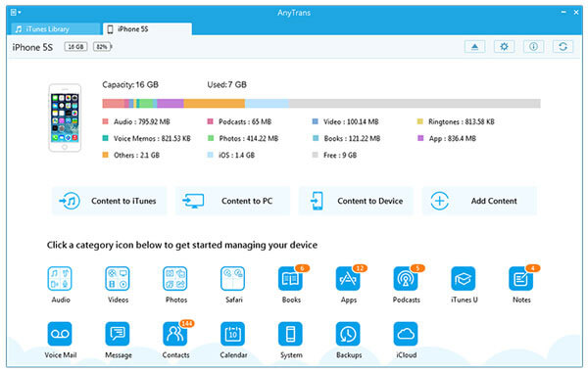The width and height of the screenshot is (588, 372).
Task: Click the 'Books : 121.22 MB' text
Action: pos(352,139)
